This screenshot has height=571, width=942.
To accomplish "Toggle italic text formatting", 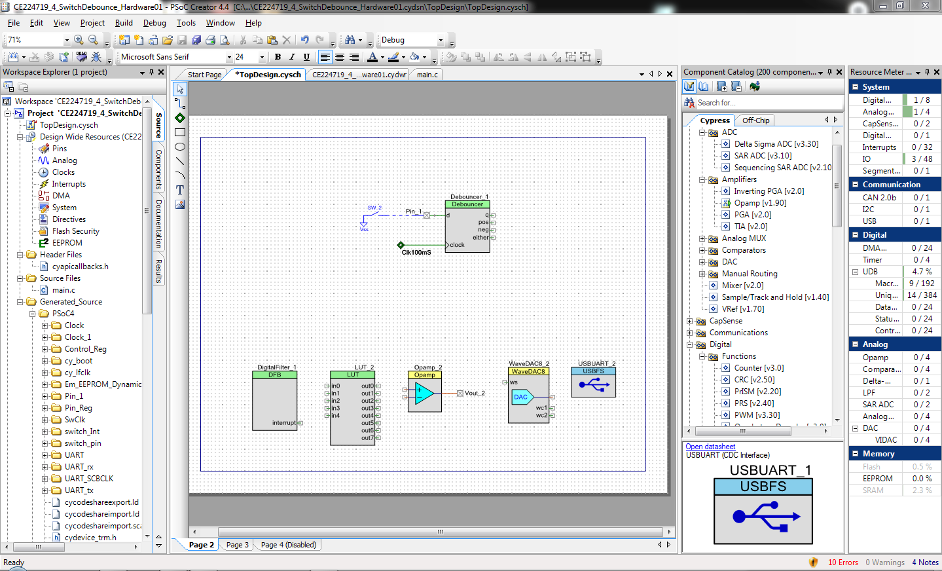I will tap(292, 57).
